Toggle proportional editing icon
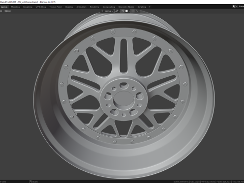The width and height of the screenshot is (244, 183). click(133, 11)
